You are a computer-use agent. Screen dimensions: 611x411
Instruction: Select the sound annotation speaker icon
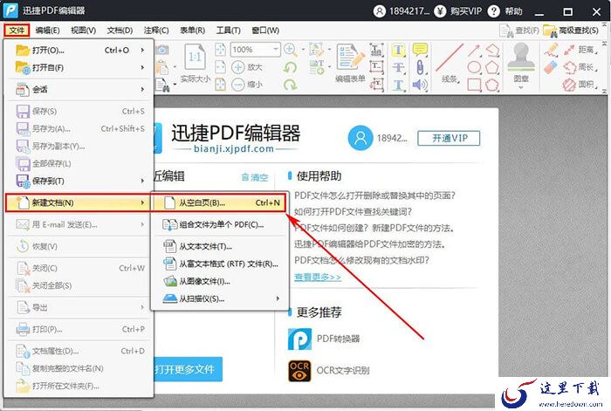coord(420,85)
